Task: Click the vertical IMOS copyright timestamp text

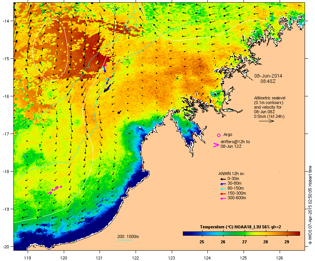Action: 310,205
